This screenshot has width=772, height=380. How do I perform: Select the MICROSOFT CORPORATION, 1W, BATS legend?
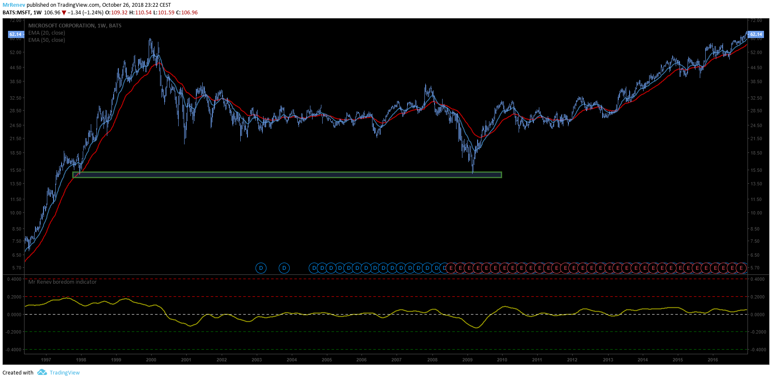click(75, 26)
